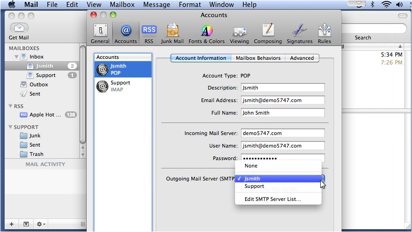Open Junk Mail preferences
The height and width of the screenshot is (232, 412).
172,34
